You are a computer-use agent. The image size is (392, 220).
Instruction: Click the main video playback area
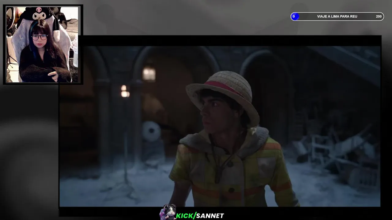(220, 126)
